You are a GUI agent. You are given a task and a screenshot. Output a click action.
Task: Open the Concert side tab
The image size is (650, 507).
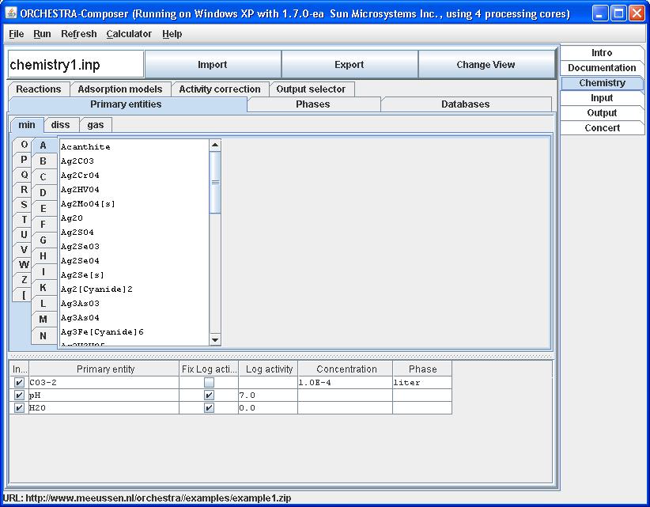click(602, 127)
